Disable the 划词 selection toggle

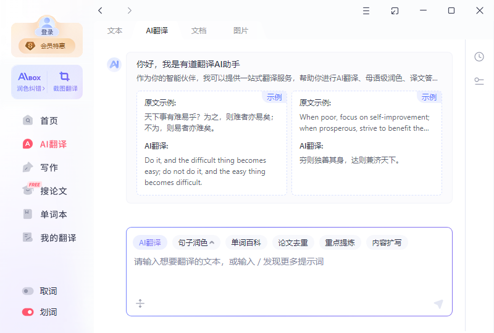28,312
